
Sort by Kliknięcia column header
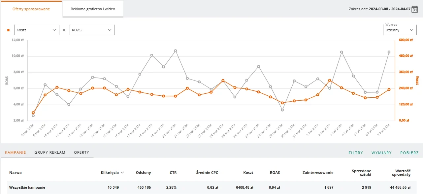110,173
